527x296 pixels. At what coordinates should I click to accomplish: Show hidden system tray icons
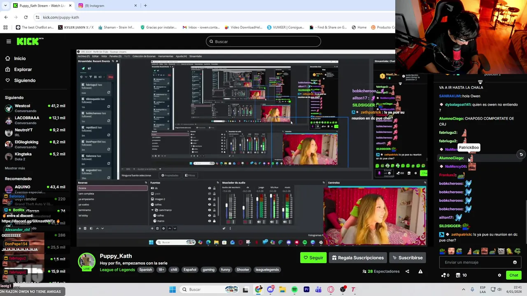(464, 289)
